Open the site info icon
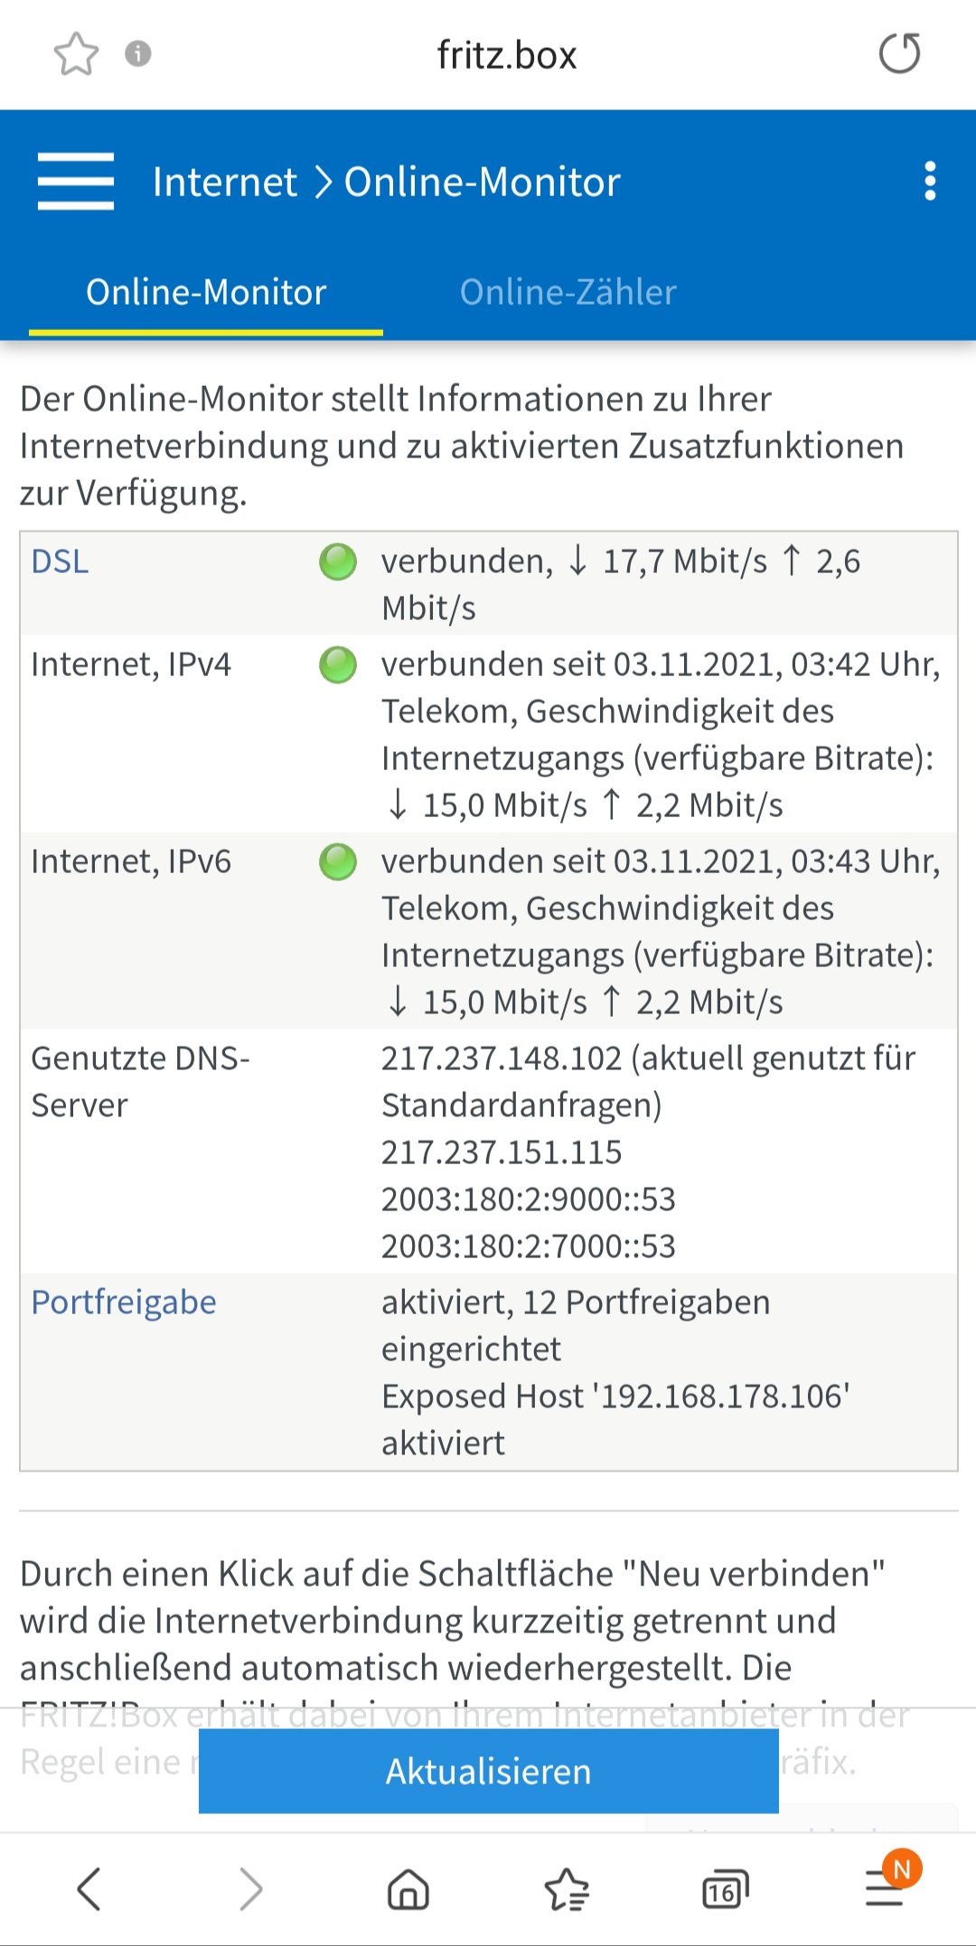This screenshot has width=976, height=1946. click(x=137, y=53)
